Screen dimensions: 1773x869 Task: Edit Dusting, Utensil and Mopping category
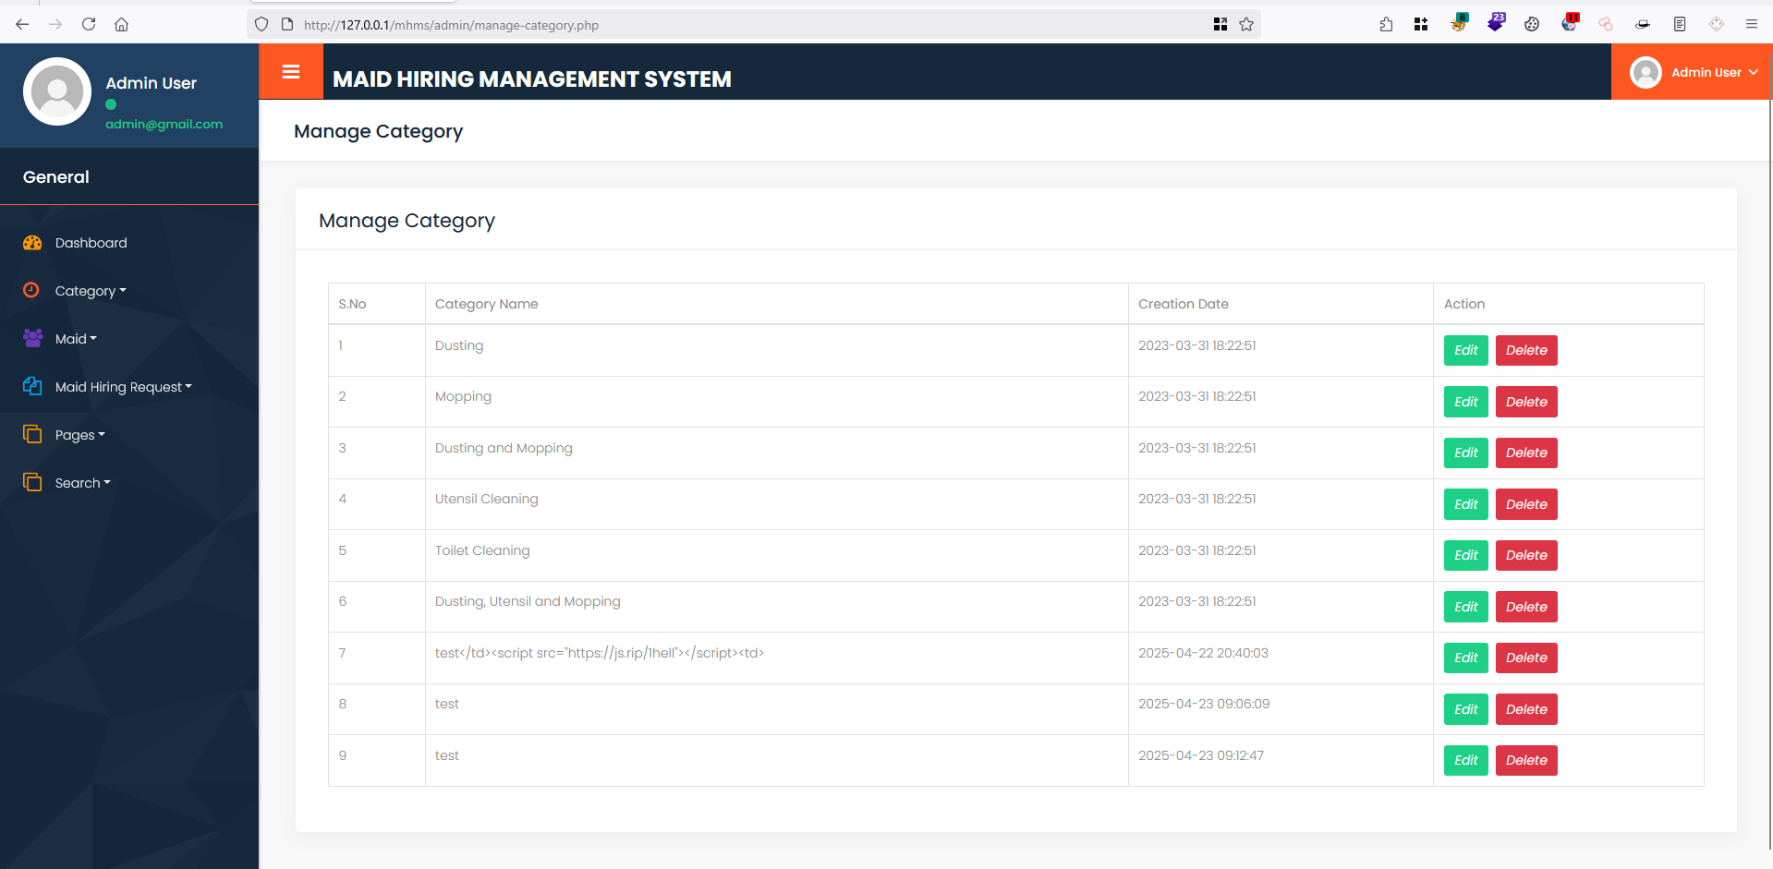point(1466,607)
